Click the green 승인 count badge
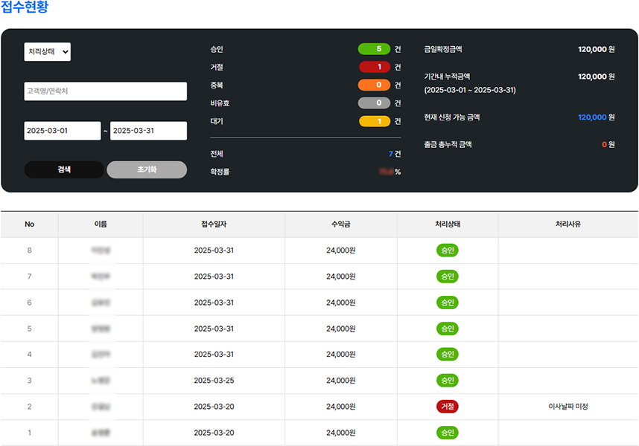 coord(374,49)
